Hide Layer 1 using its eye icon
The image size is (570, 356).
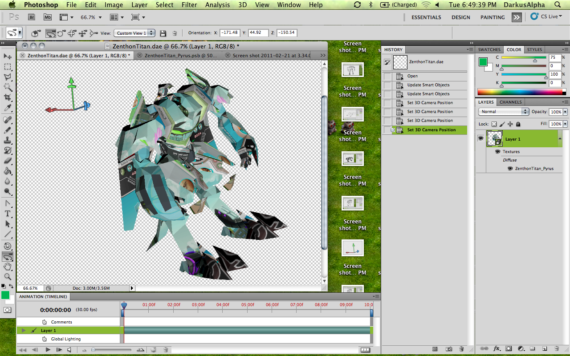[x=480, y=138]
